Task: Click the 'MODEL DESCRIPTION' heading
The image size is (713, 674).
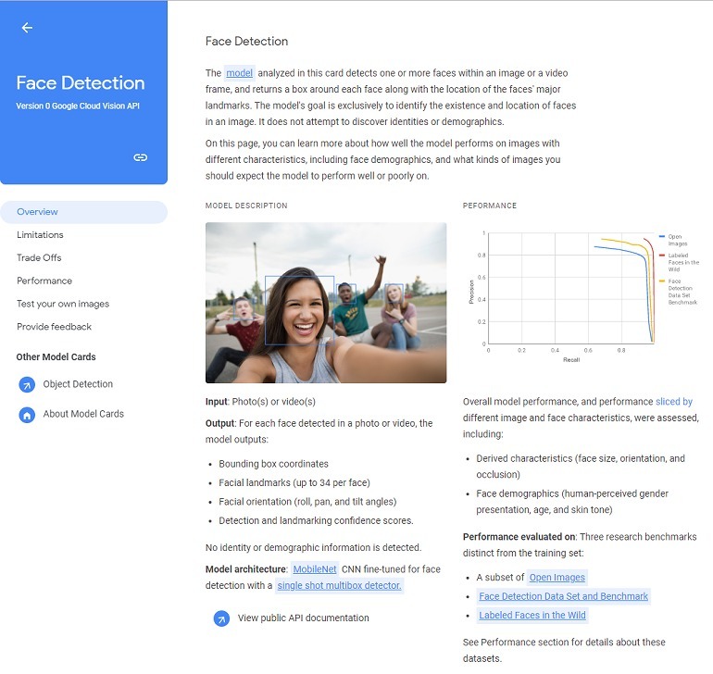Action: coord(246,206)
